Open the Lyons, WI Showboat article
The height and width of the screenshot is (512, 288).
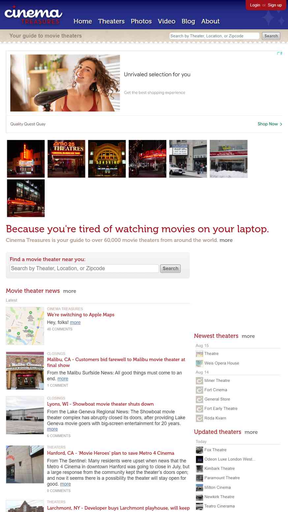click(x=101, y=404)
